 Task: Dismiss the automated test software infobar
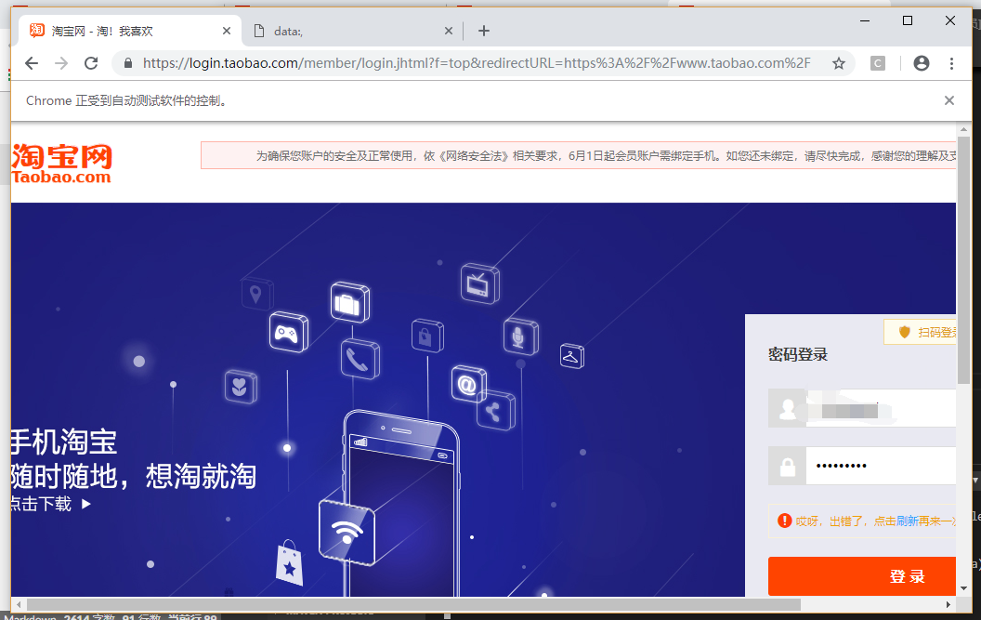click(949, 100)
